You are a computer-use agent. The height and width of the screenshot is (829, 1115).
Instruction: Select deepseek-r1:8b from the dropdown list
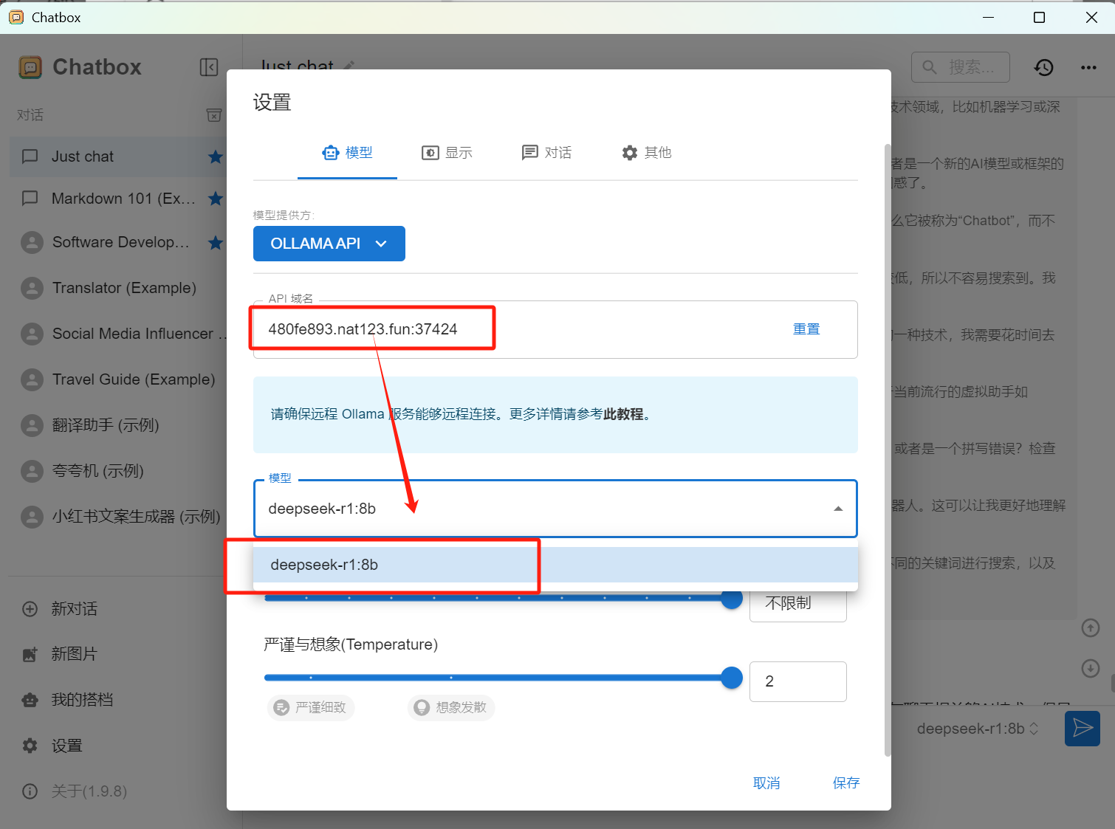point(555,565)
